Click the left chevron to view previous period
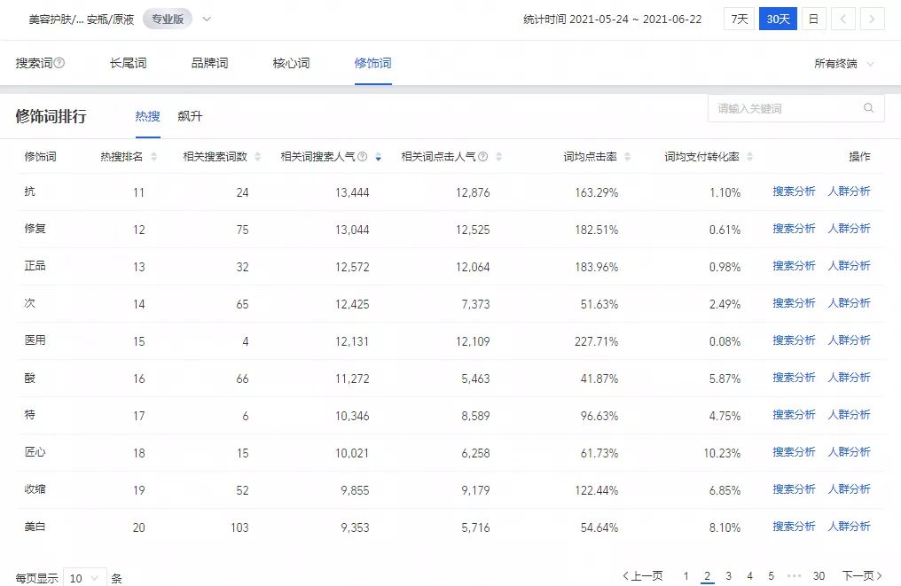The width and height of the screenshot is (901, 586). (x=842, y=18)
